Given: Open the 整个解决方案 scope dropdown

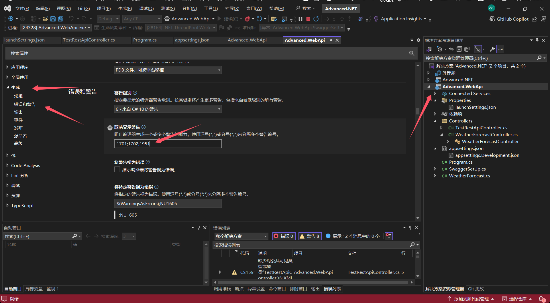Looking at the screenshot, I should 241,236.
